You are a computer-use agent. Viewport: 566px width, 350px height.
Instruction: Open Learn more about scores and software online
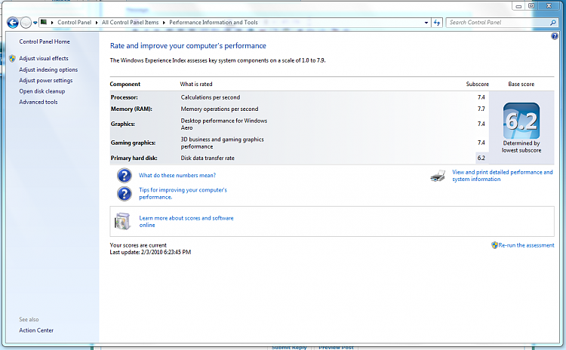pyautogui.click(x=186, y=222)
